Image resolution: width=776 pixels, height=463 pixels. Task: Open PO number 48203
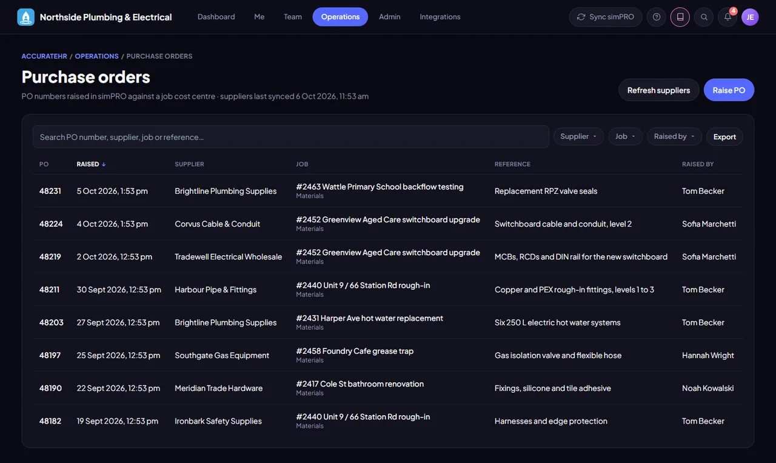click(x=52, y=322)
